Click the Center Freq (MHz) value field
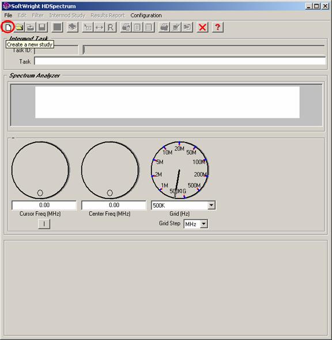The height and width of the screenshot is (340, 332). (114, 205)
